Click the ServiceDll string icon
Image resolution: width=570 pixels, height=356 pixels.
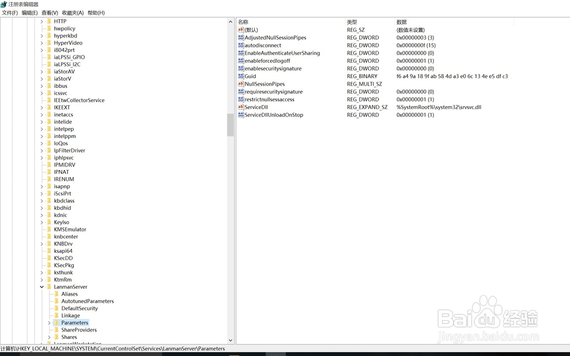(x=241, y=107)
